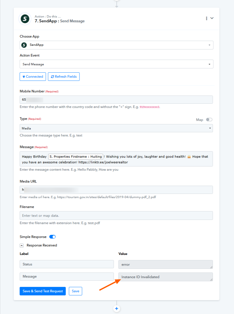The width and height of the screenshot is (234, 314).
Task: Open the Action Event dropdown
Action: point(116,64)
